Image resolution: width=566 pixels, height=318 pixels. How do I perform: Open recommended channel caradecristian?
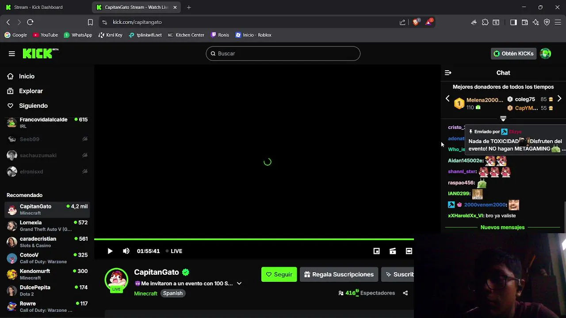(47, 242)
